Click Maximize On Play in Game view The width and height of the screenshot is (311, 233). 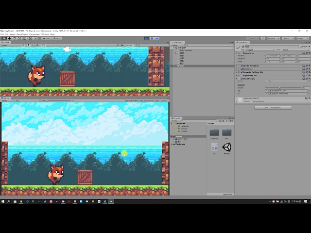131,100
